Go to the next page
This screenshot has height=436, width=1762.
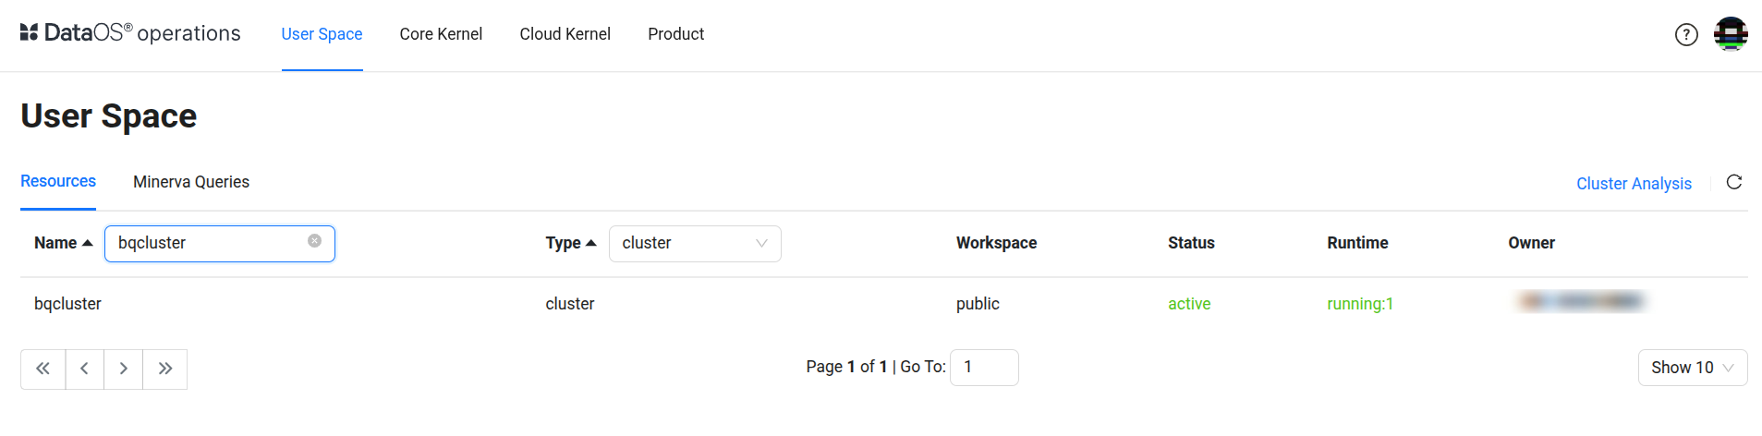pos(123,369)
